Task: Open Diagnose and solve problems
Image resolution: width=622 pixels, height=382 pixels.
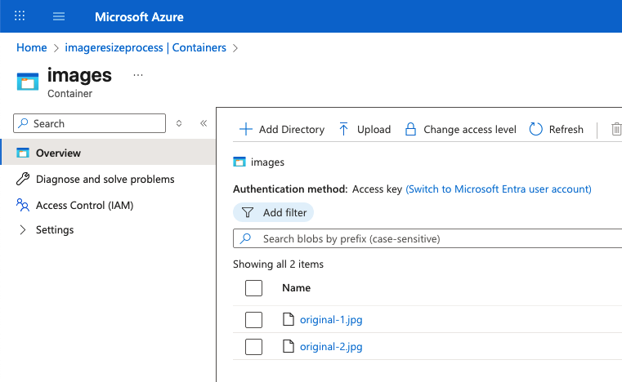Action: pyautogui.click(x=105, y=179)
